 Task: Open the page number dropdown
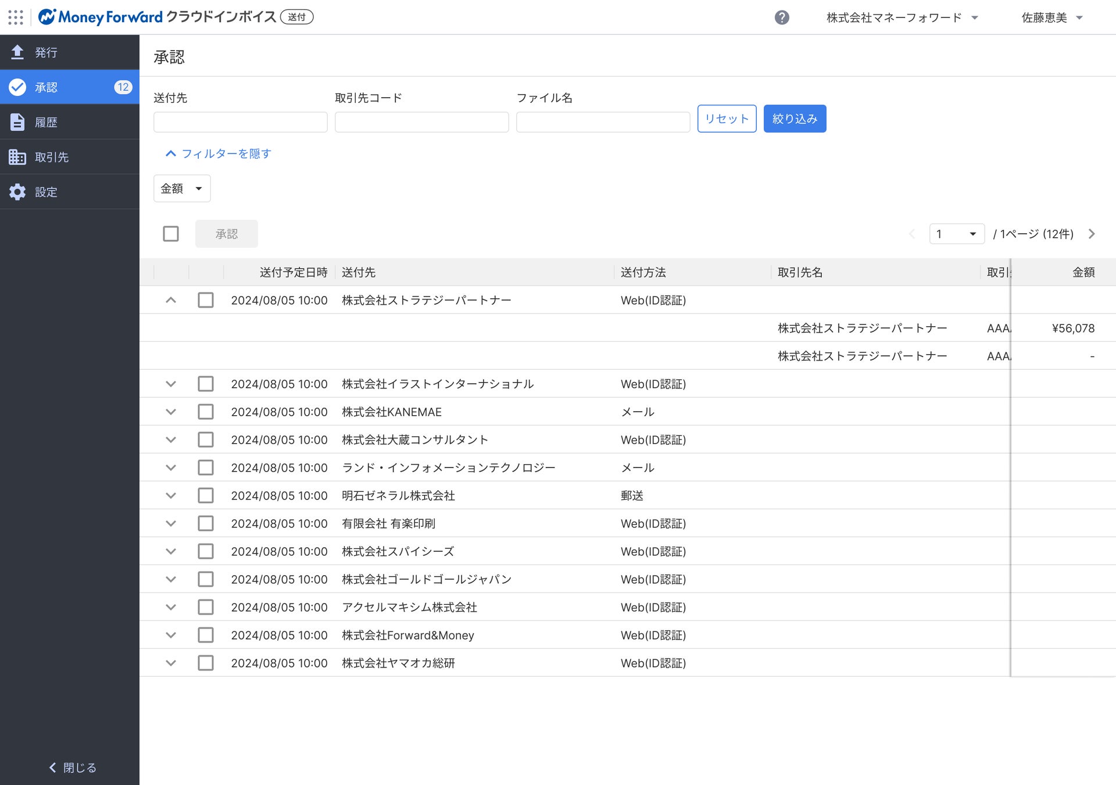point(956,234)
